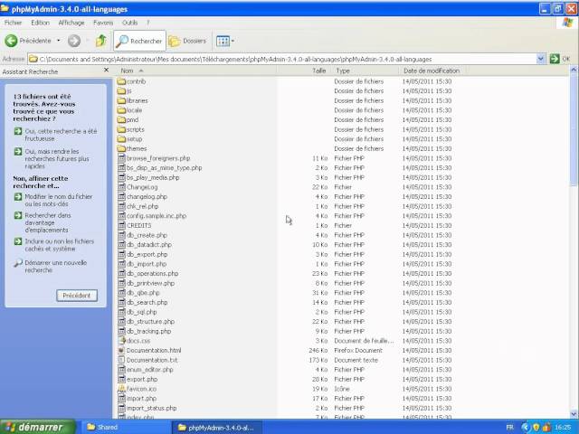Click the Précédent button in search pane
Screen dimensions: 579x434
[x=77, y=296]
